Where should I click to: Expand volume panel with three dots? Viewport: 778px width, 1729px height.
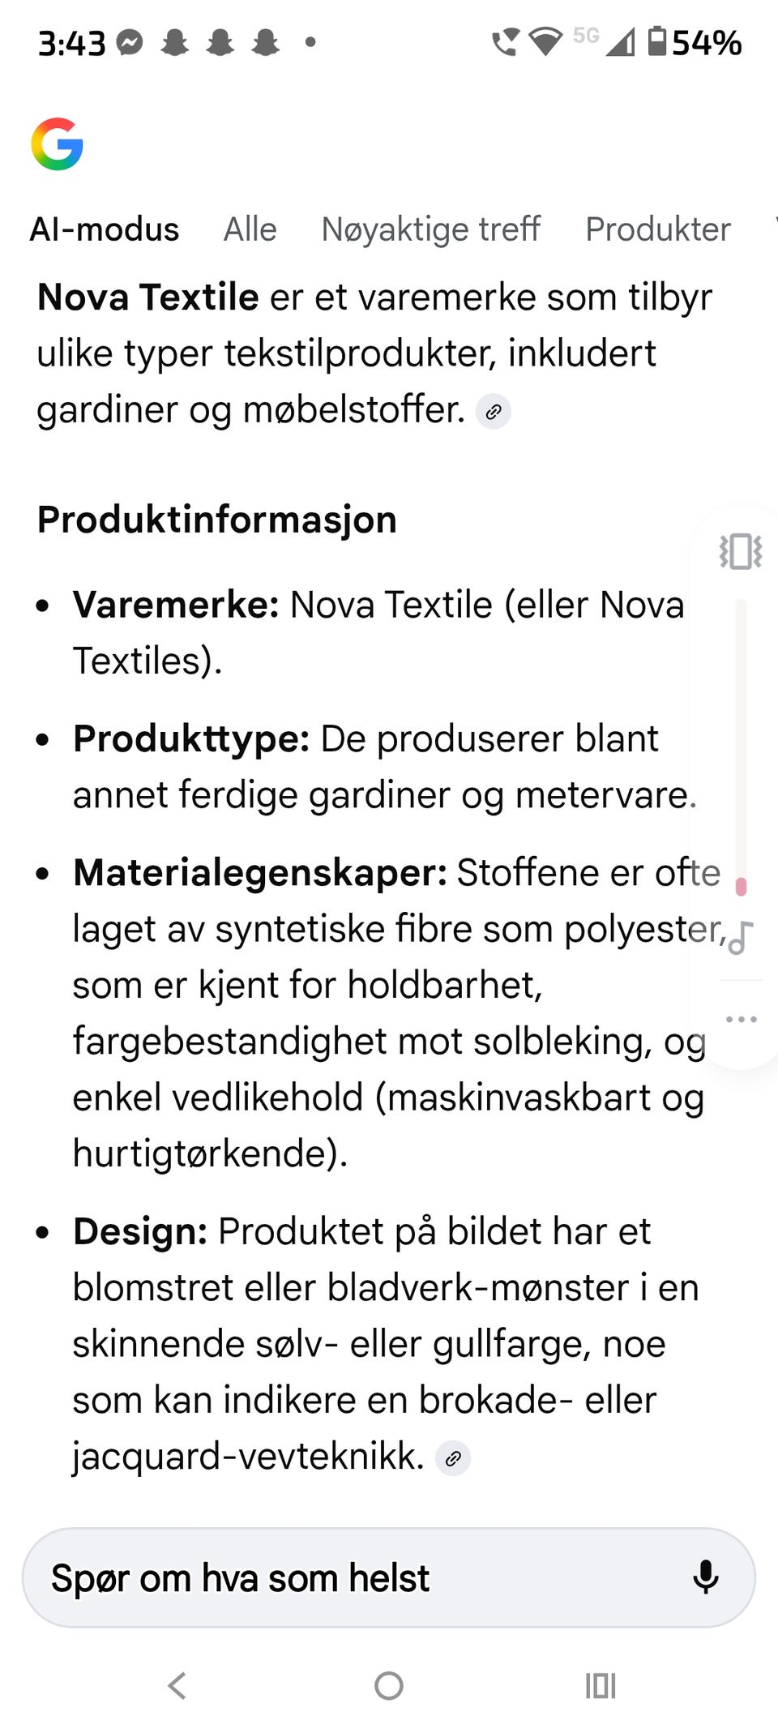pyautogui.click(x=741, y=1019)
